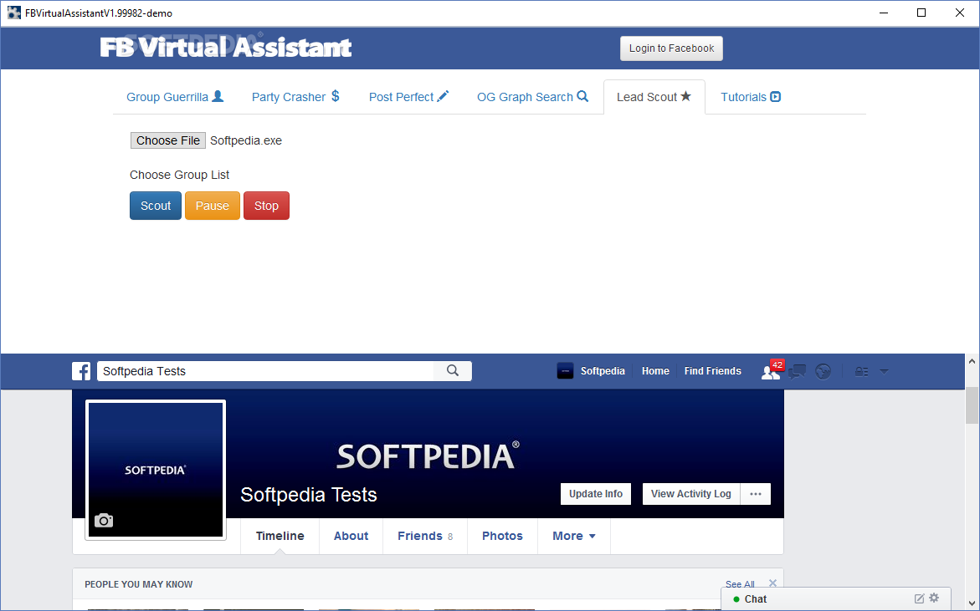Viewport: 980px width, 611px height.
Task: Open the notifications globe icon
Action: (824, 371)
